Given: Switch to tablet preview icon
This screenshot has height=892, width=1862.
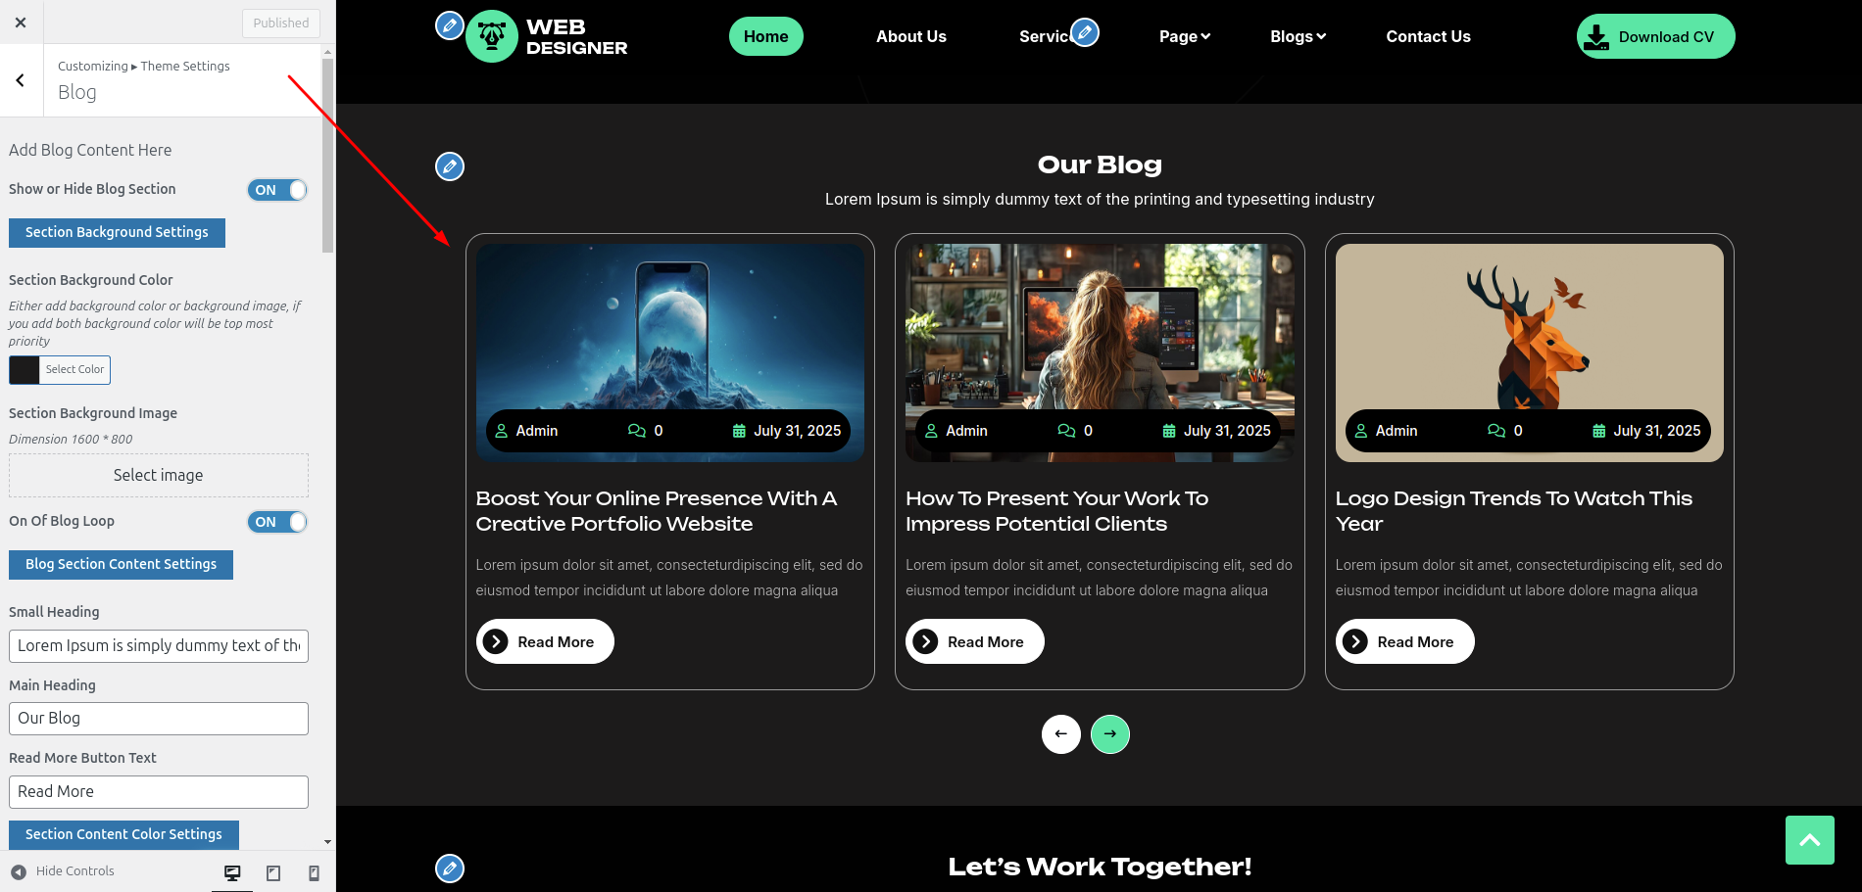Looking at the screenshot, I should [273, 872].
